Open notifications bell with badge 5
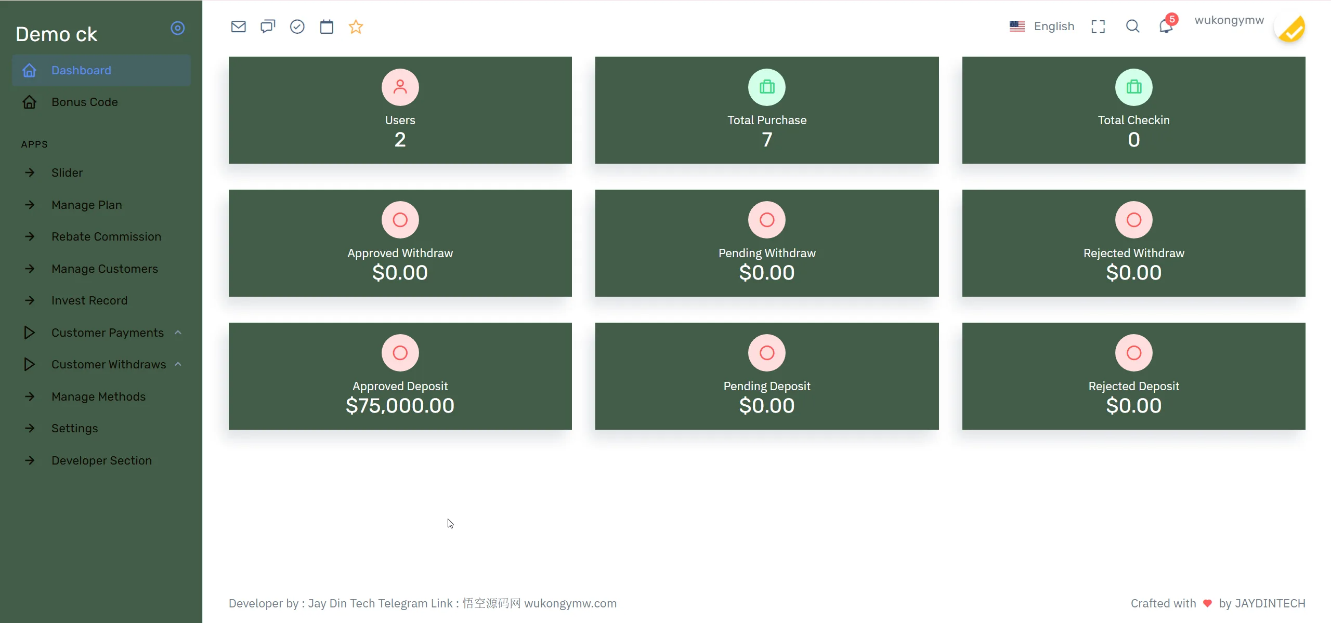This screenshot has width=1331, height=623. [x=1166, y=26]
